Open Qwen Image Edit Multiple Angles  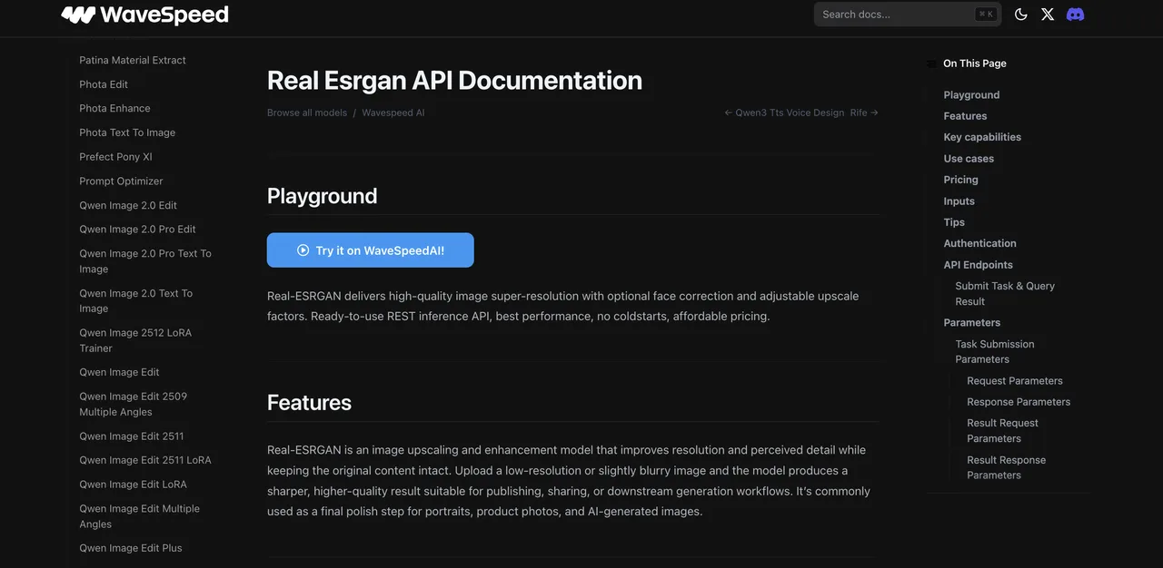pyautogui.click(x=139, y=516)
